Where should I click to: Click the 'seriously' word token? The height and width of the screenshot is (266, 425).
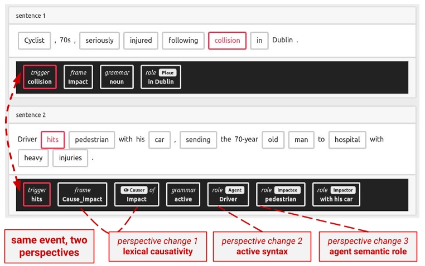100,41
